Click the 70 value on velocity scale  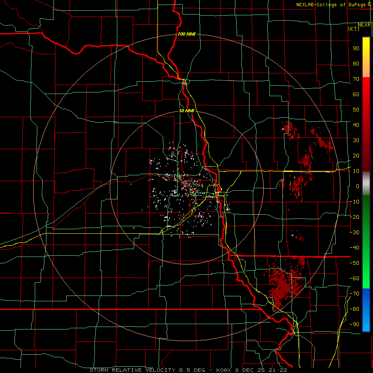coord(356,79)
